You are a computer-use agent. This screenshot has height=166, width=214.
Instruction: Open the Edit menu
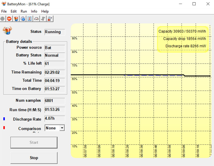coord(14,11)
